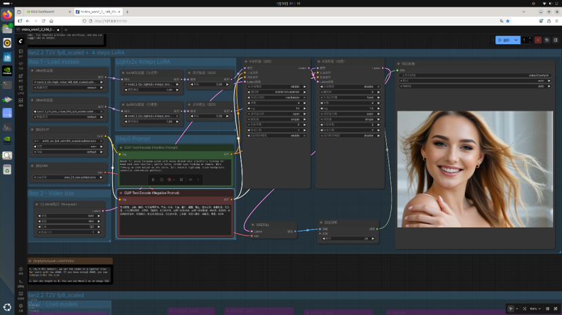
Task: Bookmark this page with the star icon
Action: coord(508,21)
